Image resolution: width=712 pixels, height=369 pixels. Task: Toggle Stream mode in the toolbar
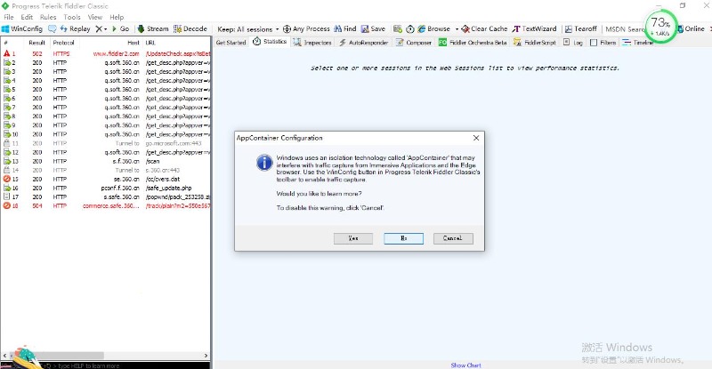coord(153,28)
